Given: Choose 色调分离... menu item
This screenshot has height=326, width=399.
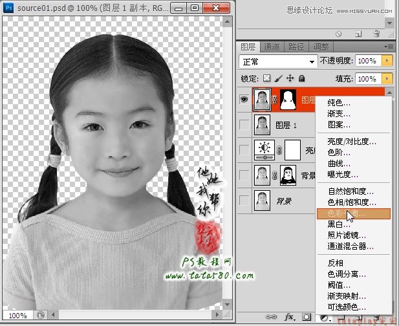Looking at the screenshot, I should [x=354, y=274].
